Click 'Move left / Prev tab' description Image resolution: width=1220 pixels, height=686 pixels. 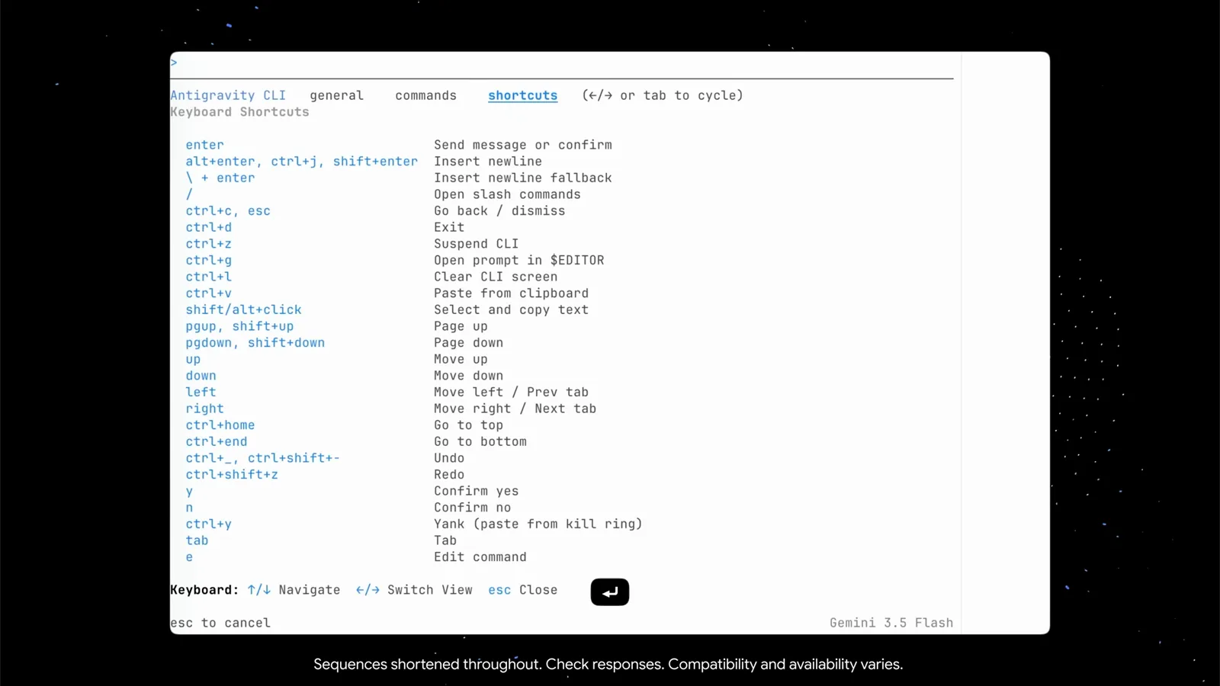[x=511, y=393]
